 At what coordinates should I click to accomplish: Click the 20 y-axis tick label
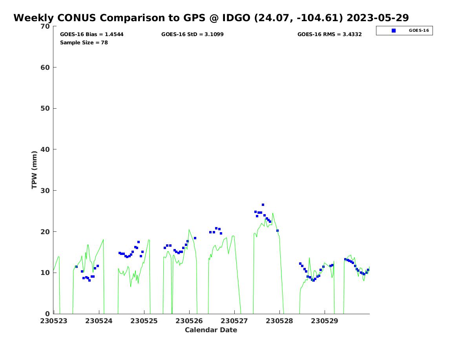tap(46, 231)
